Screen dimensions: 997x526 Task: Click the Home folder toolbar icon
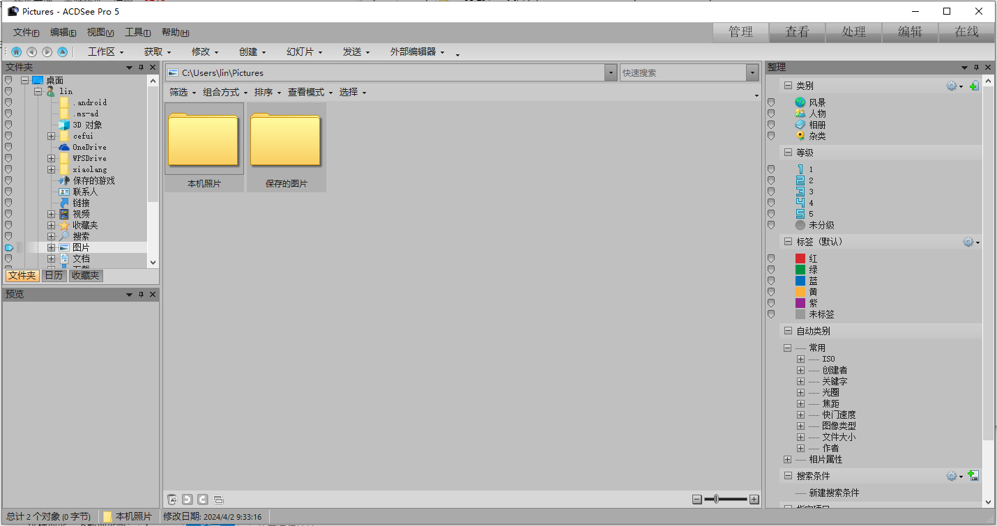pos(16,52)
